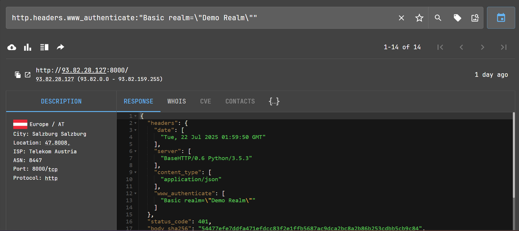The height and width of the screenshot is (231, 519).
Task: Open host URL in new window icon
Action: [28, 75]
